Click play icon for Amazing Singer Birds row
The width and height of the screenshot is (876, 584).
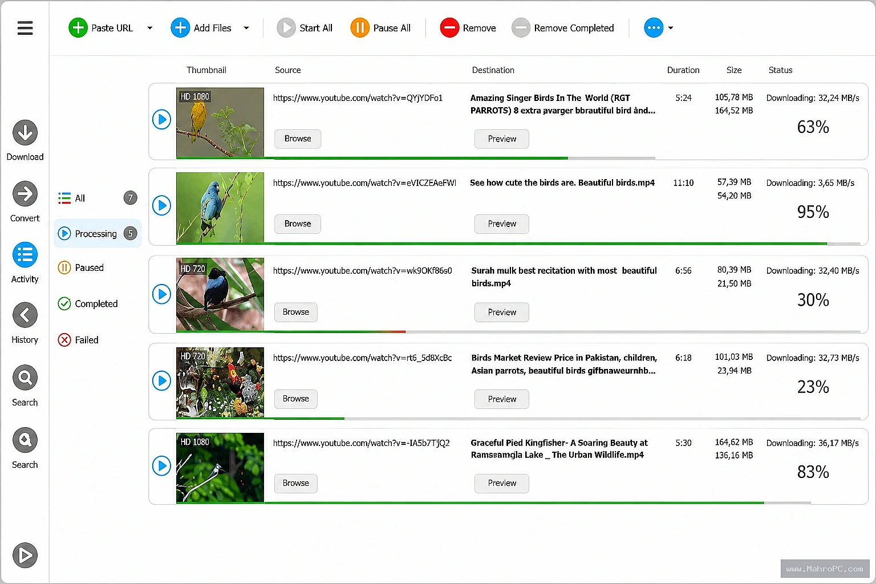coord(162,120)
